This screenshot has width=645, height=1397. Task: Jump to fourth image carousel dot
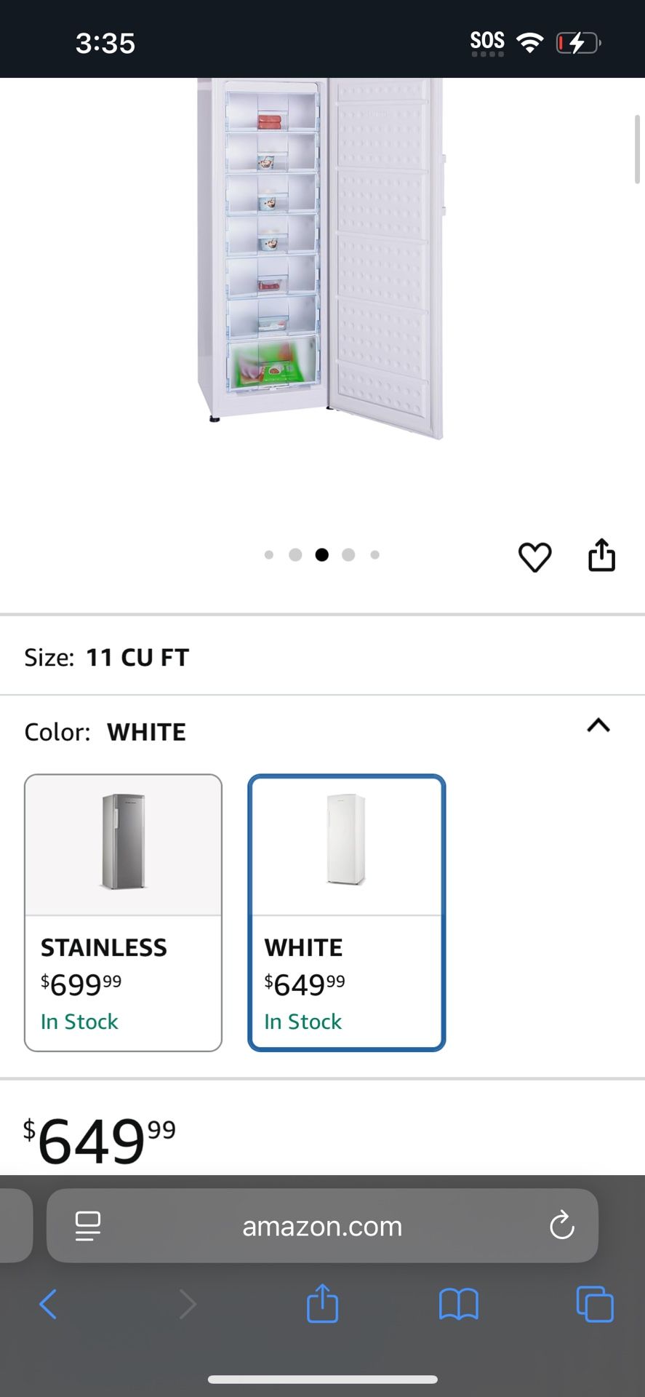click(348, 555)
